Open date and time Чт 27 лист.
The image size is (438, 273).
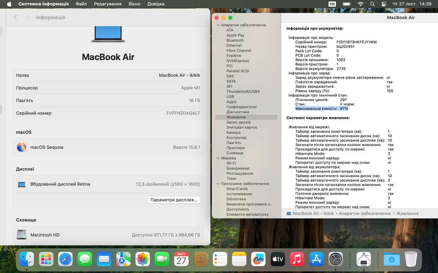412,4
